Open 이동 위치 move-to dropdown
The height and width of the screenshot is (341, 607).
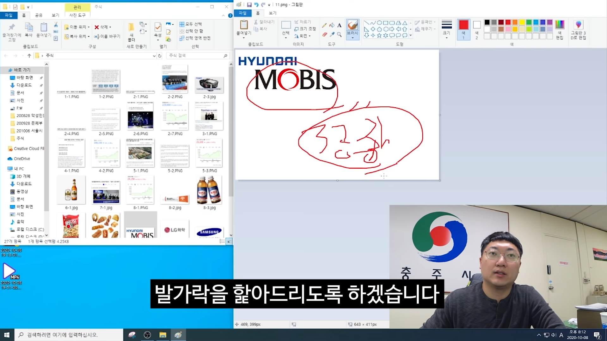point(77,27)
